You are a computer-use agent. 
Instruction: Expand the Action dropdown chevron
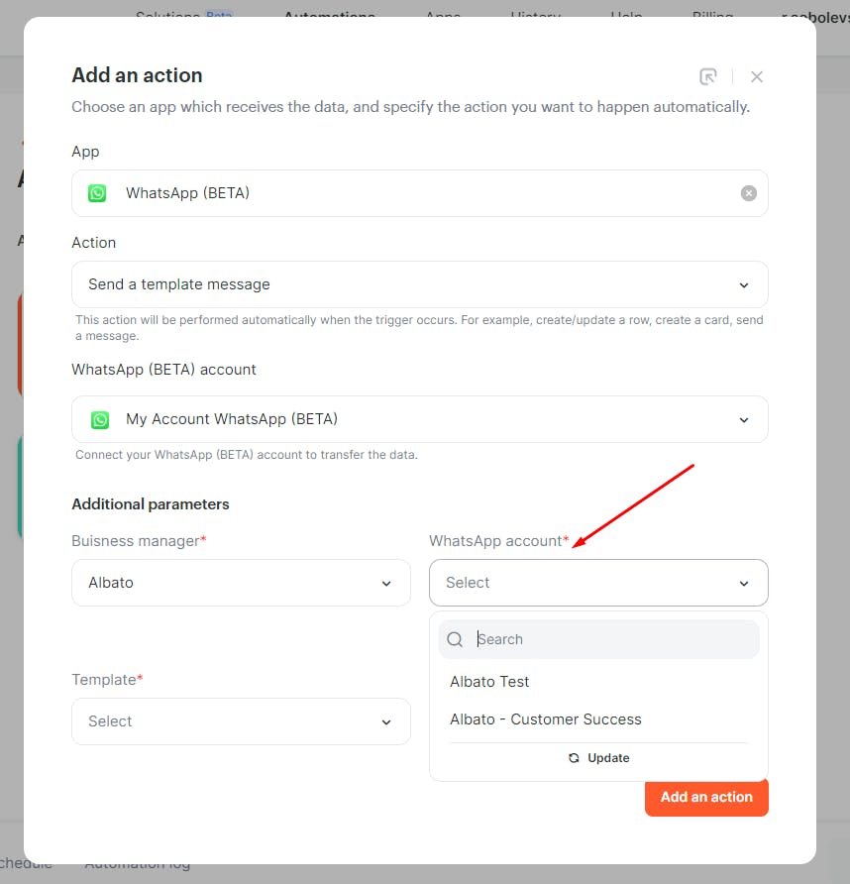click(744, 285)
